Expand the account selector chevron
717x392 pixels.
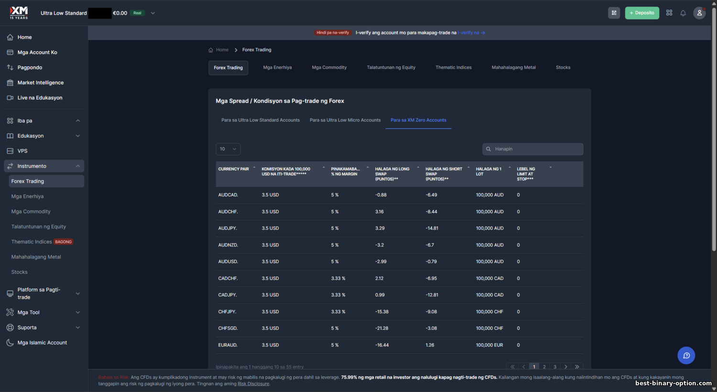pos(153,13)
